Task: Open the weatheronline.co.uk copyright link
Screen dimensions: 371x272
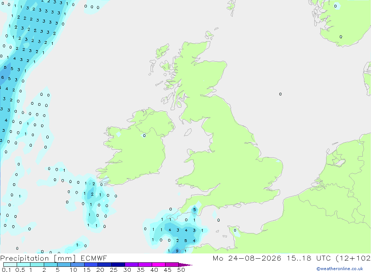Action: pos(340,269)
